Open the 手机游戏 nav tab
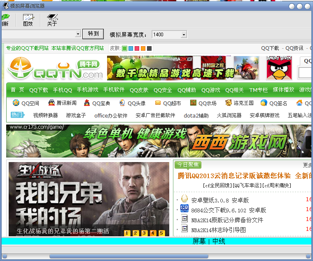 pos(88,90)
